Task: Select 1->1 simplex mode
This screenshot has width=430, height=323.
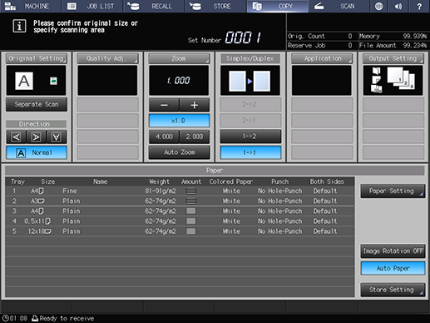Action: pyautogui.click(x=250, y=152)
